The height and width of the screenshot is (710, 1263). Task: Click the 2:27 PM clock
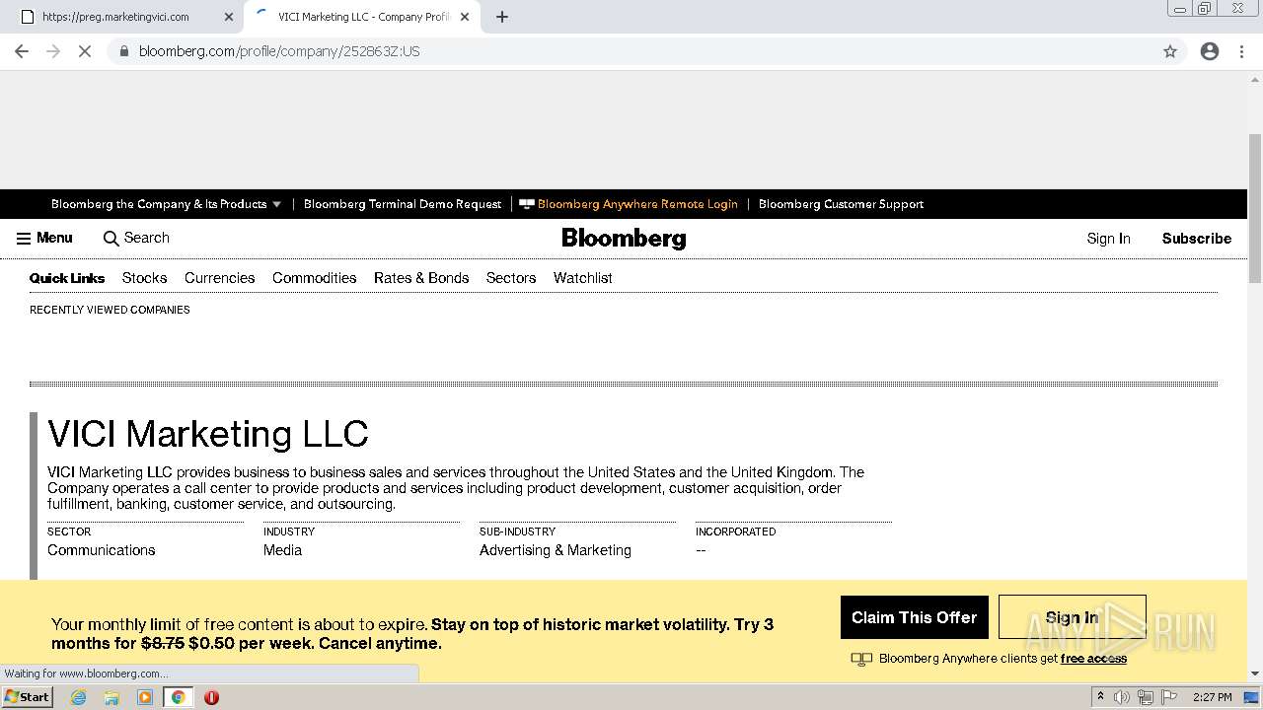(1212, 697)
